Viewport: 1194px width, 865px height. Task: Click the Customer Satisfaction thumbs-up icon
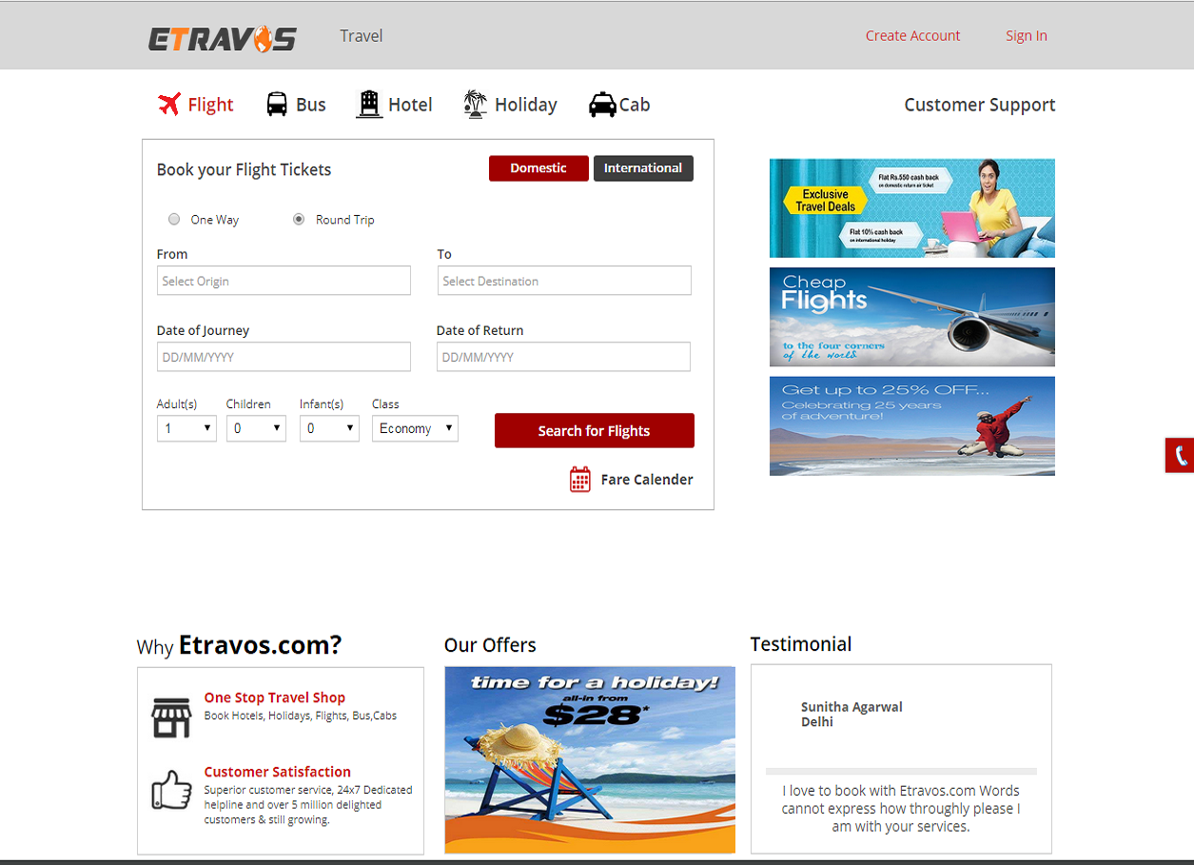point(171,790)
